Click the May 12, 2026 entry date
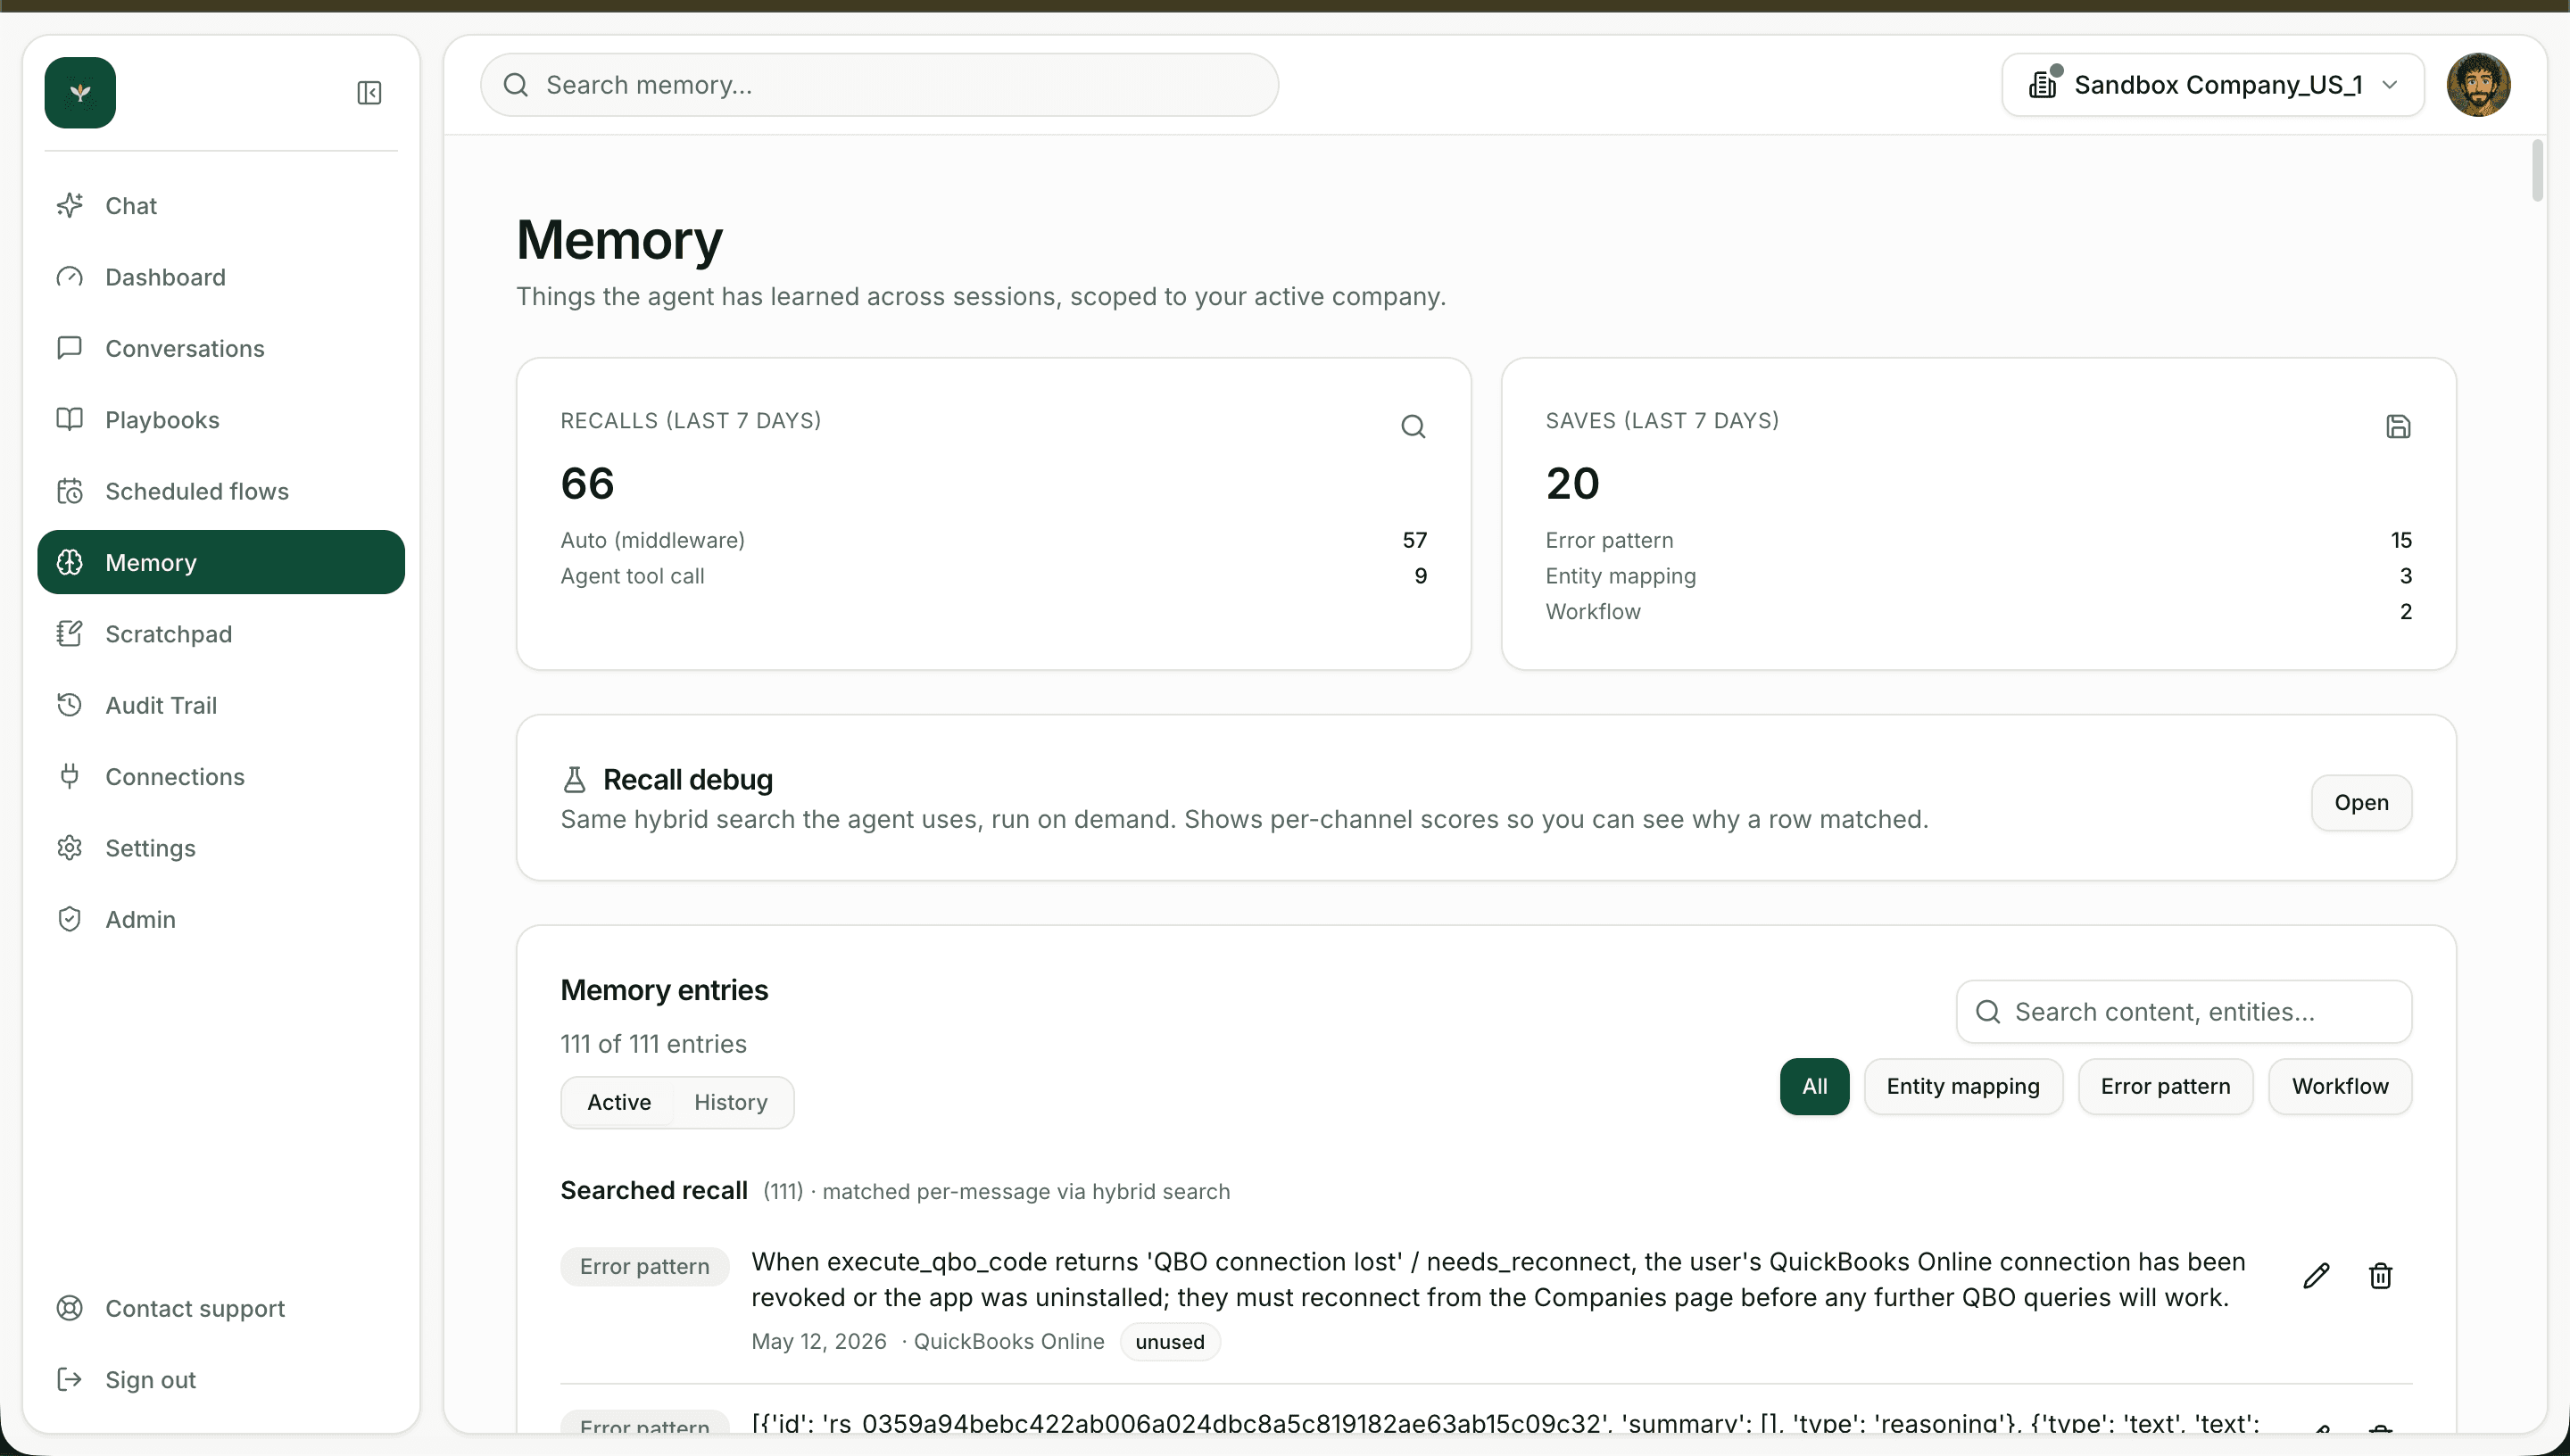This screenshot has width=2570, height=1456. tap(819, 1341)
